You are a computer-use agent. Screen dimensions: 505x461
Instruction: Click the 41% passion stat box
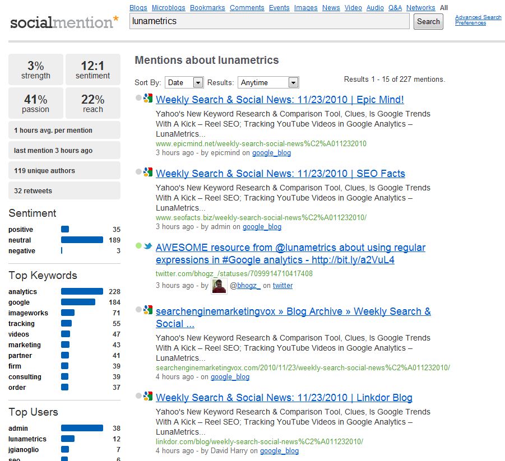36,103
